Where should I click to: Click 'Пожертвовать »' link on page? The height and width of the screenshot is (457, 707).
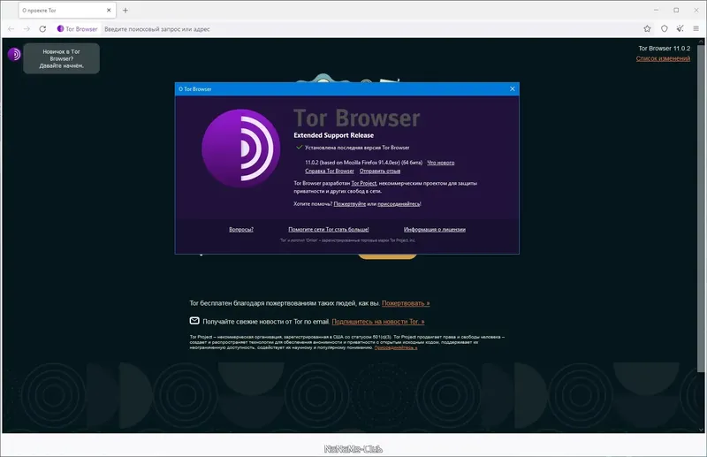pos(406,303)
